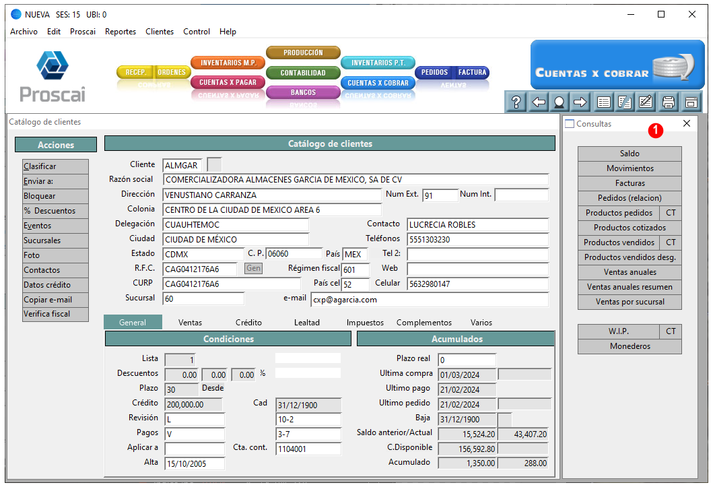Screen dimensions: 713x487
Task: Click the Verifica fiscal action button
Action: 55,314
